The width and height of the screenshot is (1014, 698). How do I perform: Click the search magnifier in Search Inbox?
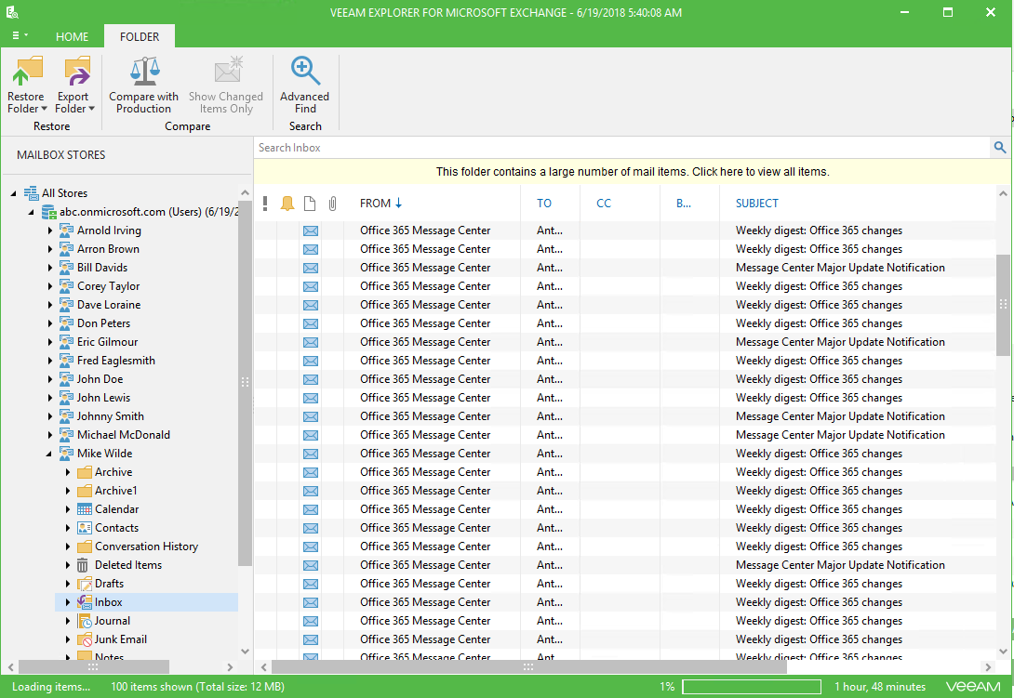pyautogui.click(x=1000, y=148)
